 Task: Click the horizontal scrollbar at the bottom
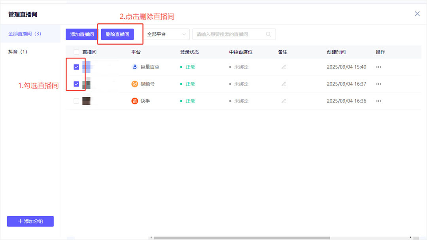point(241,238)
